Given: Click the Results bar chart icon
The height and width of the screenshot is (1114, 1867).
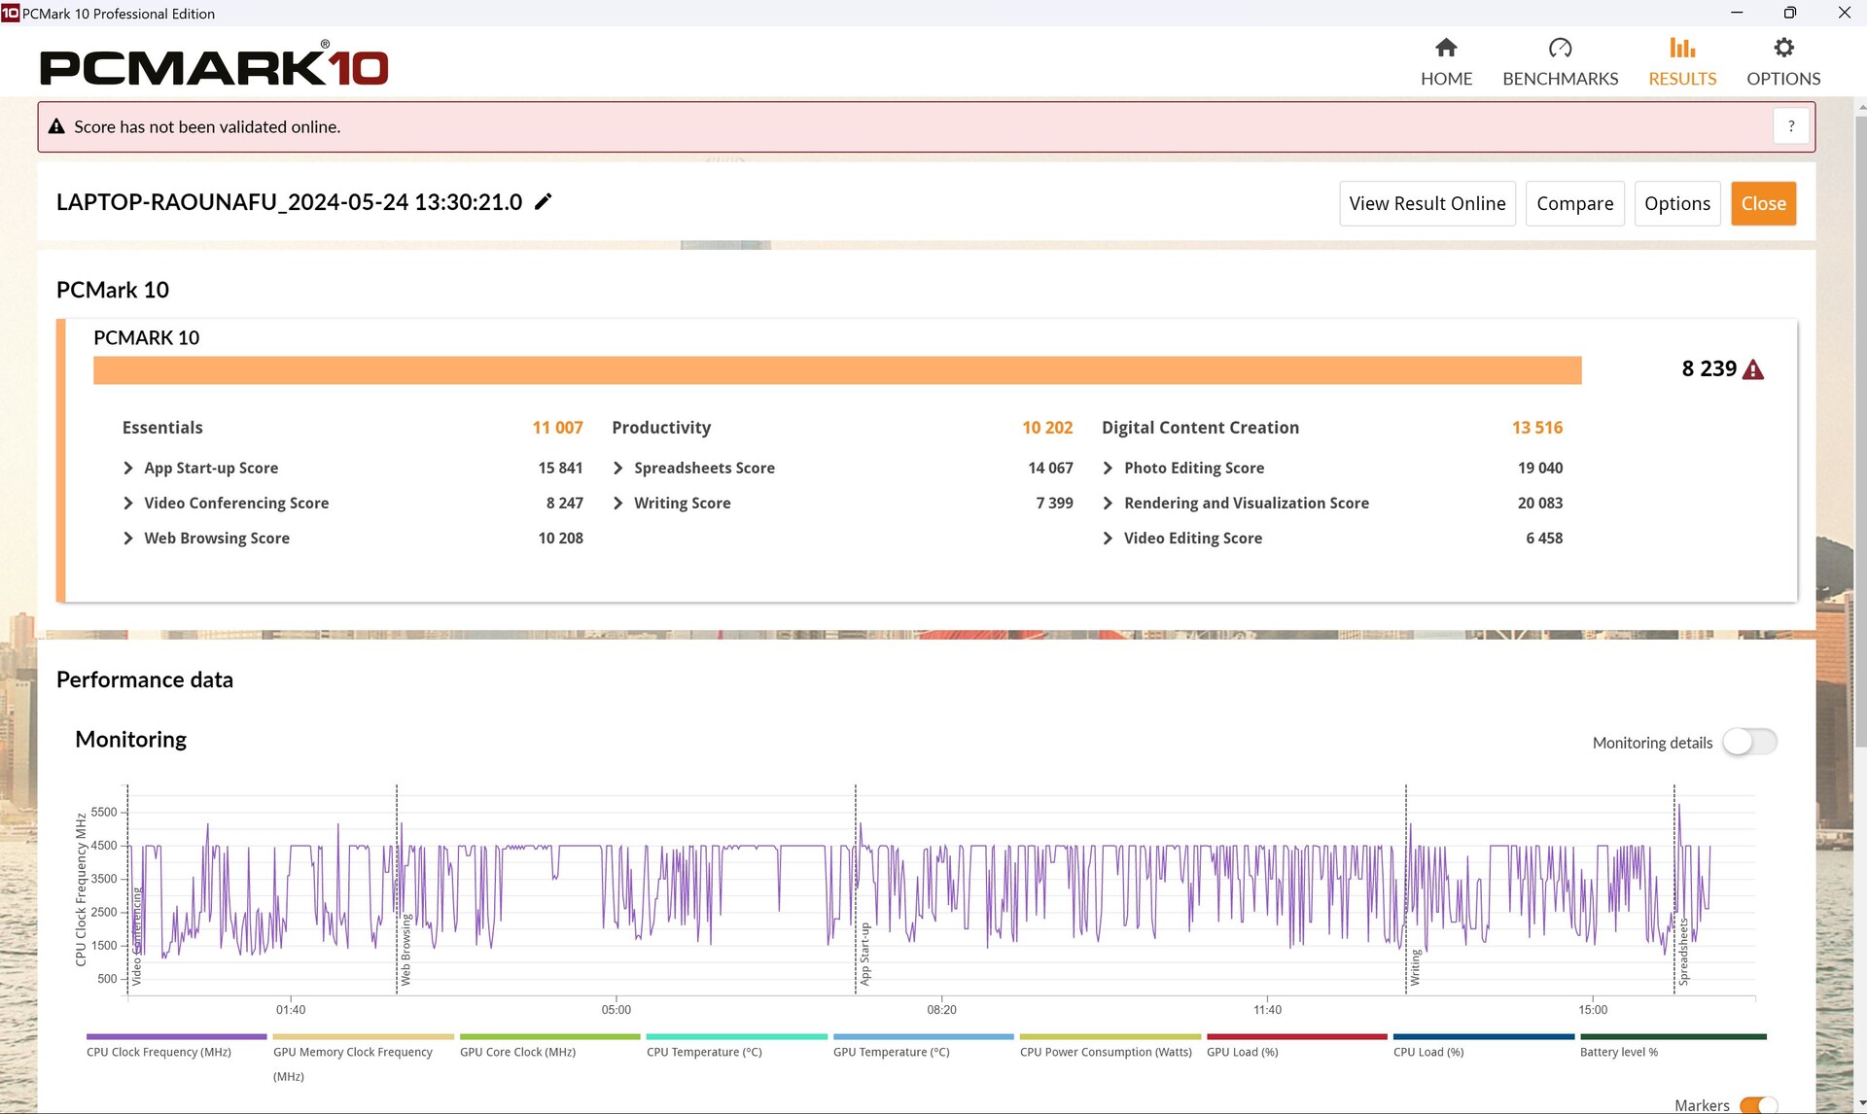Looking at the screenshot, I should coord(1682,49).
